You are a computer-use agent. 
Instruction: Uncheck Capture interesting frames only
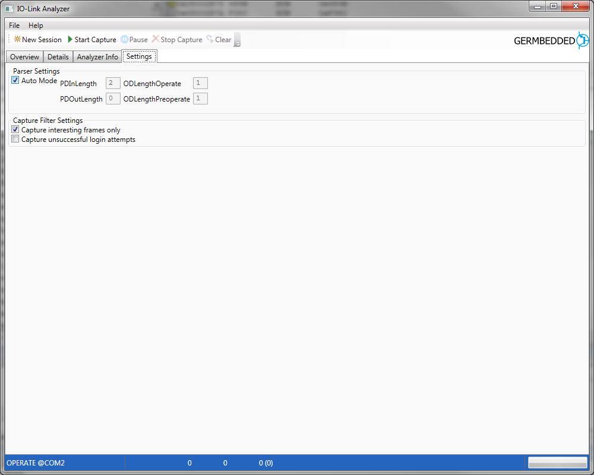click(15, 129)
